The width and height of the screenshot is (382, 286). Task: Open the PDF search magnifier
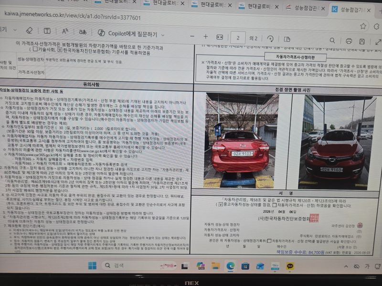coord(332,41)
